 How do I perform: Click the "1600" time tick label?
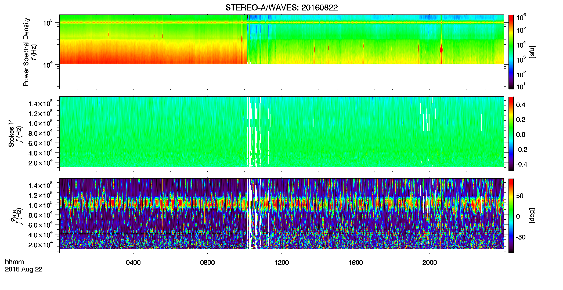click(x=356, y=262)
